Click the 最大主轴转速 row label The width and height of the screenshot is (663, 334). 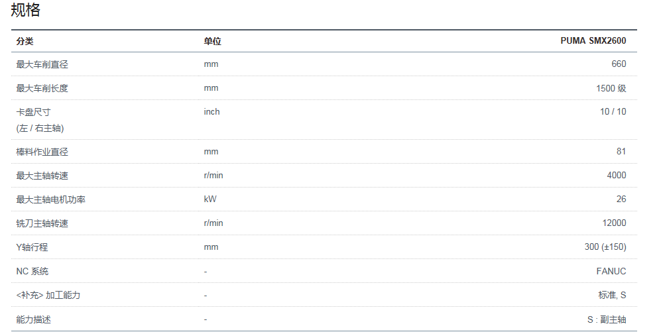point(42,176)
